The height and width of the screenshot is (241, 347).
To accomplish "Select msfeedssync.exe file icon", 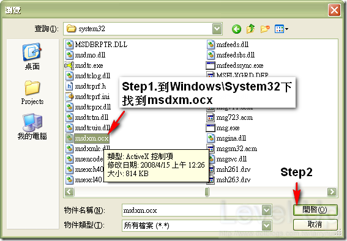I will tap(211, 65).
